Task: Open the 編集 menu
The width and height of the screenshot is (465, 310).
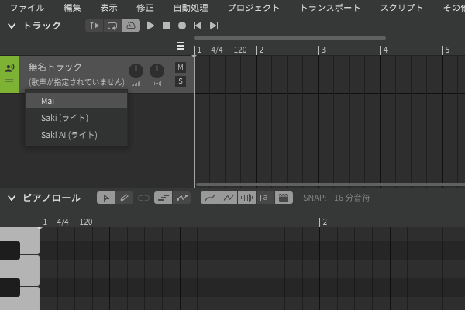Action: pos(72,8)
